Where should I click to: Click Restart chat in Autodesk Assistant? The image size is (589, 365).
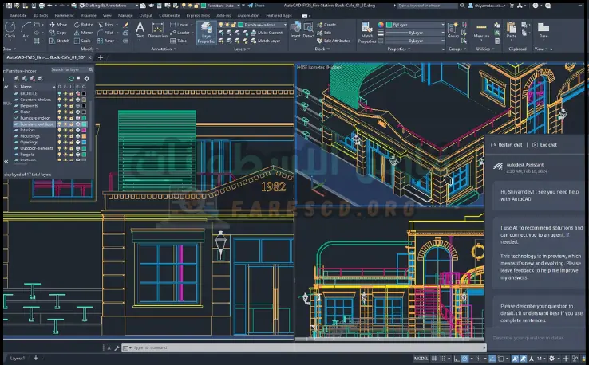click(x=507, y=145)
